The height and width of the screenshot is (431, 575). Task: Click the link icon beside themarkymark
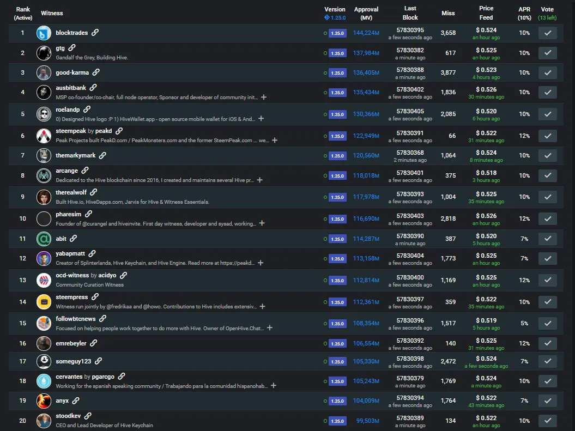(x=102, y=155)
